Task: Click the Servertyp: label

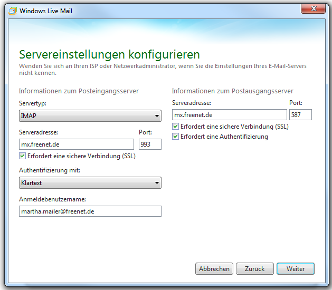Action: (33, 103)
